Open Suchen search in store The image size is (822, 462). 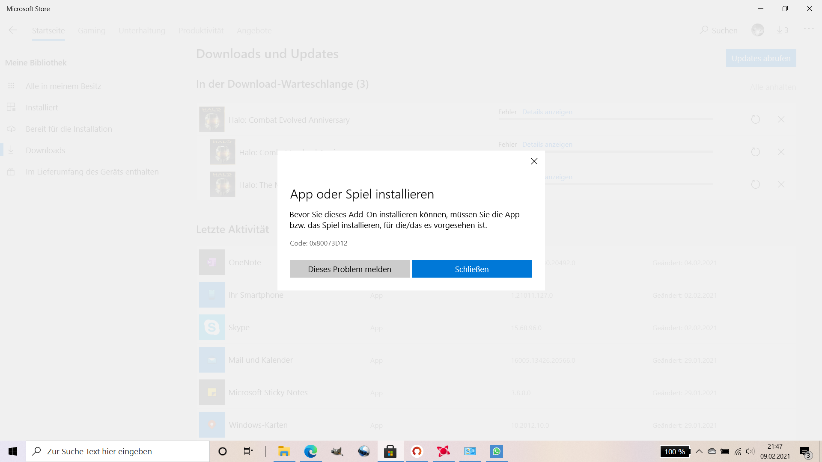click(719, 30)
